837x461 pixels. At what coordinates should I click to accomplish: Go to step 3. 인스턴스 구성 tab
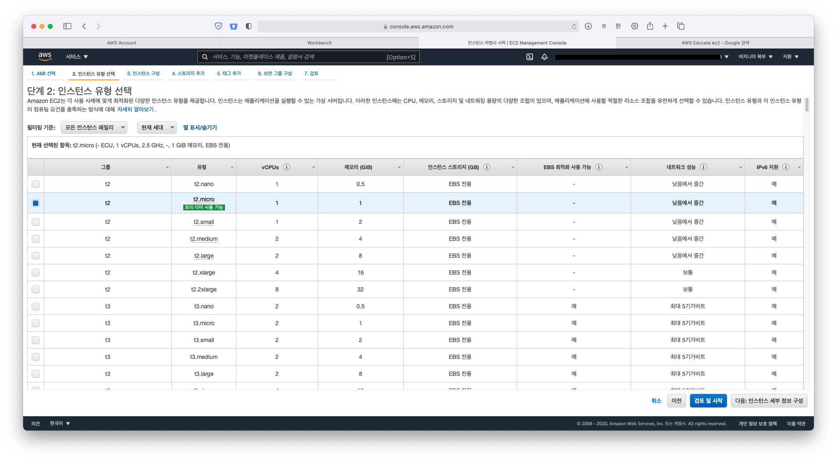click(x=143, y=74)
